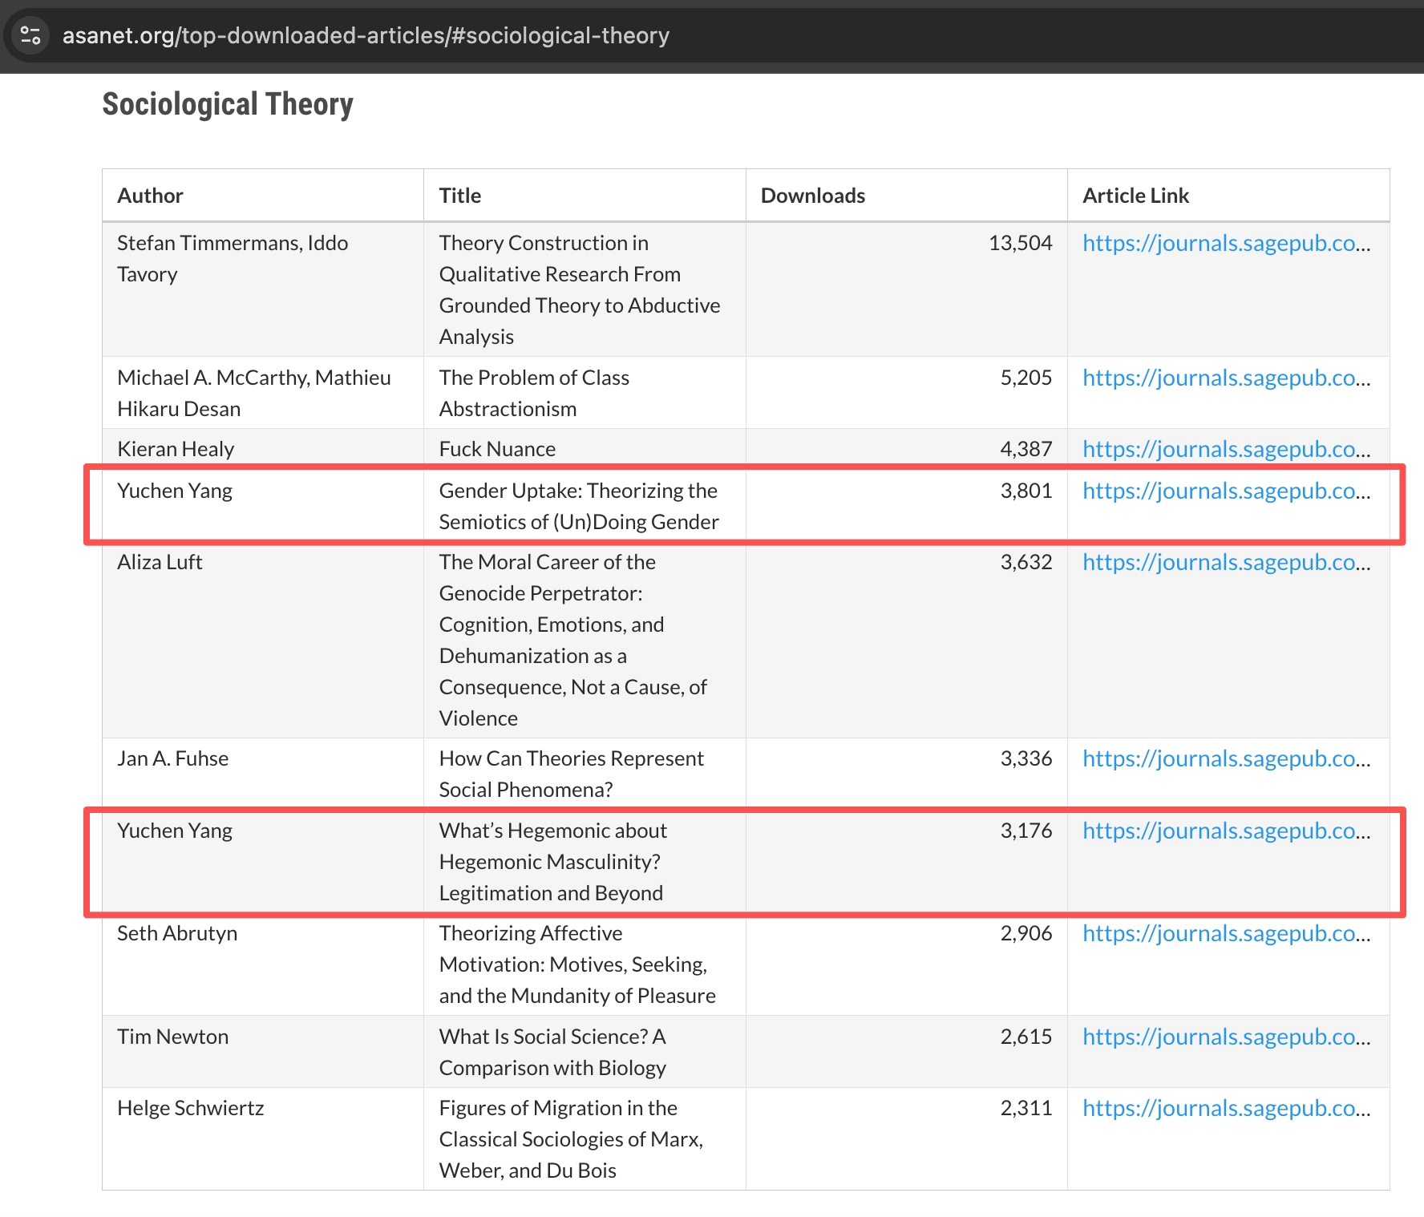Select the Fuck Nuance title cell
This screenshot has width=1424, height=1217.
point(497,449)
